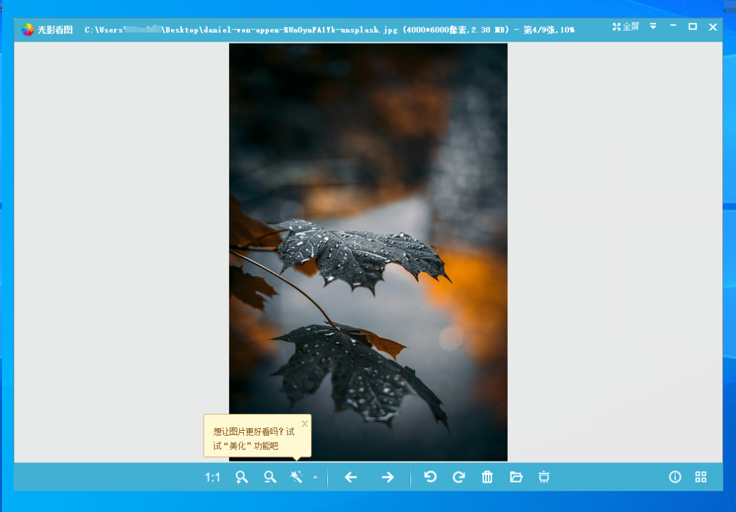Expand the beautify options arrow
The height and width of the screenshot is (512, 736).
click(316, 477)
